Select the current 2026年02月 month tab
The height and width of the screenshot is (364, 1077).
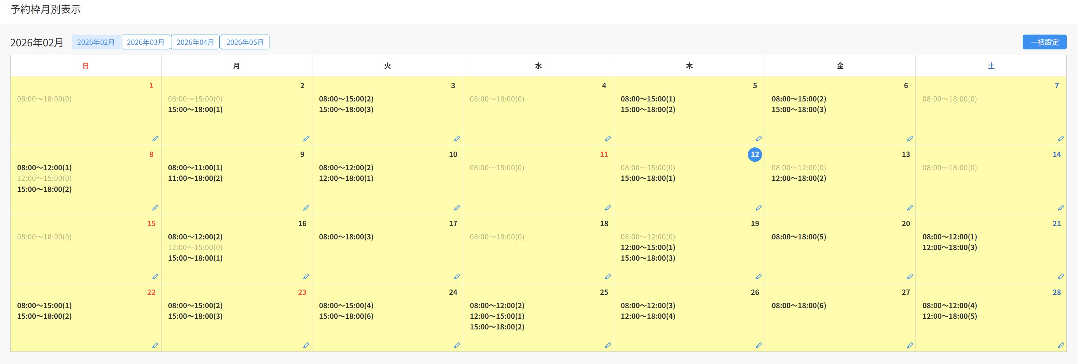tap(96, 42)
